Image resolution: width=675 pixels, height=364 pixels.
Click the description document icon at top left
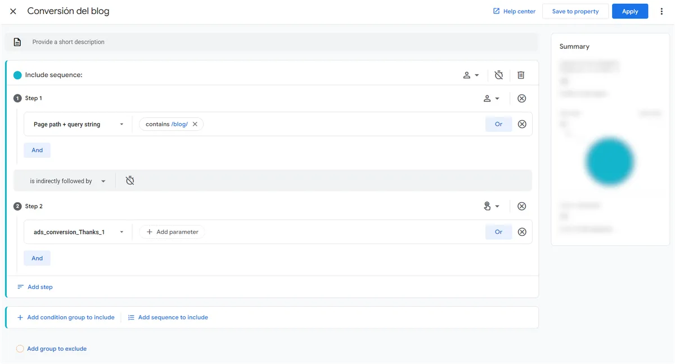point(17,42)
